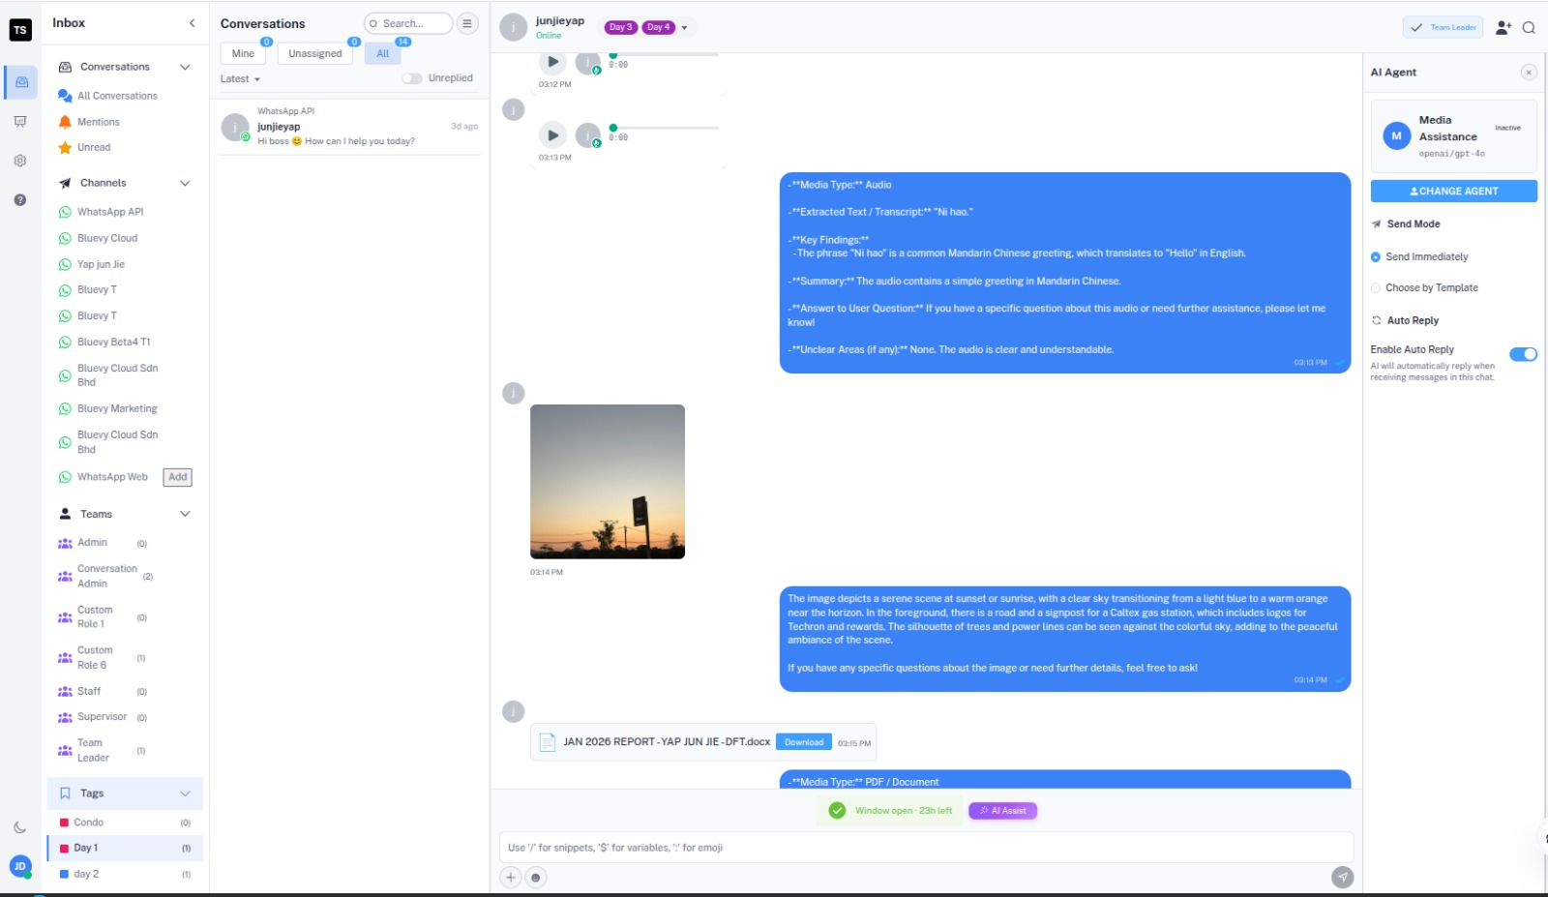This screenshot has width=1548, height=897.
Task: Click the send message arrow button
Action: [x=1342, y=878]
